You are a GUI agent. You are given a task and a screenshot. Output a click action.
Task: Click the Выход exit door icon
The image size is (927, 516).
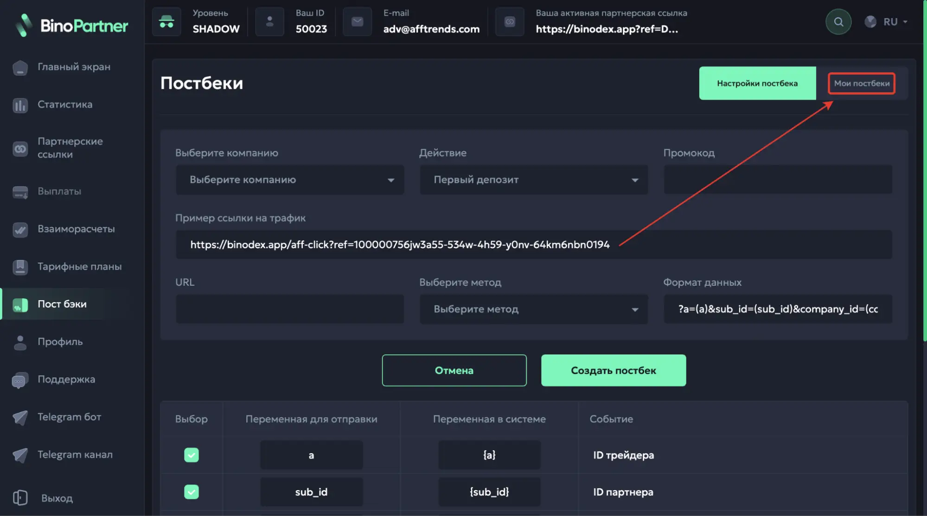20,498
